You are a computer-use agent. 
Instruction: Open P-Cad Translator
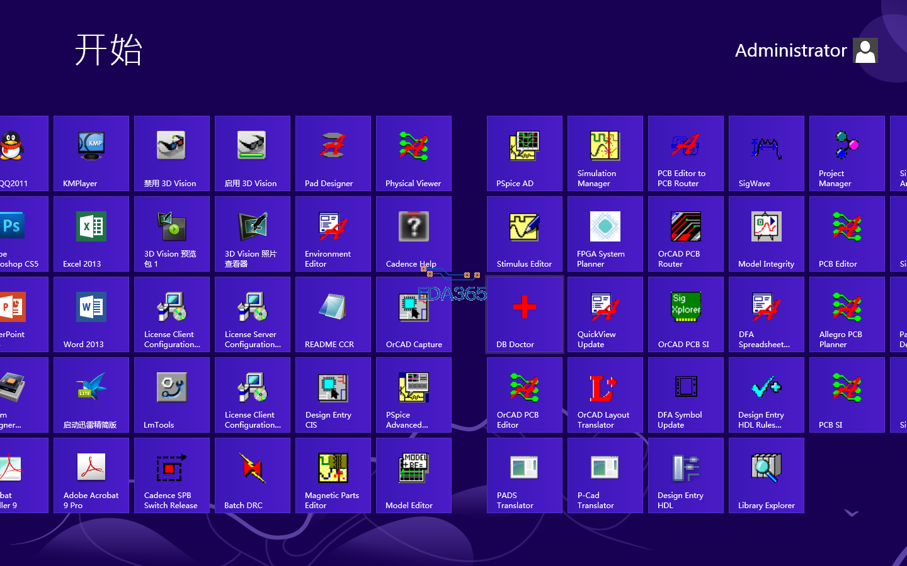(605, 475)
